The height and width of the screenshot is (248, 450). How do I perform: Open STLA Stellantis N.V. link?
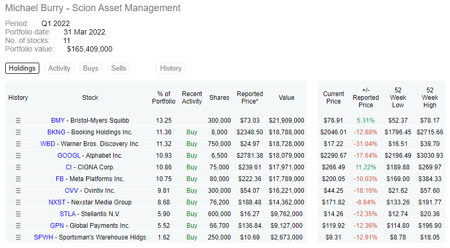[x=90, y=214]
